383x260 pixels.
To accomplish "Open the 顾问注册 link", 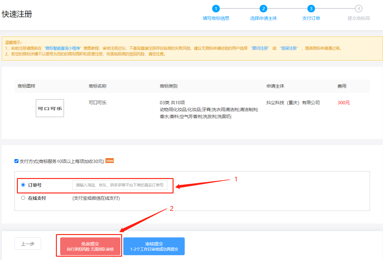I will coord(260,48).
